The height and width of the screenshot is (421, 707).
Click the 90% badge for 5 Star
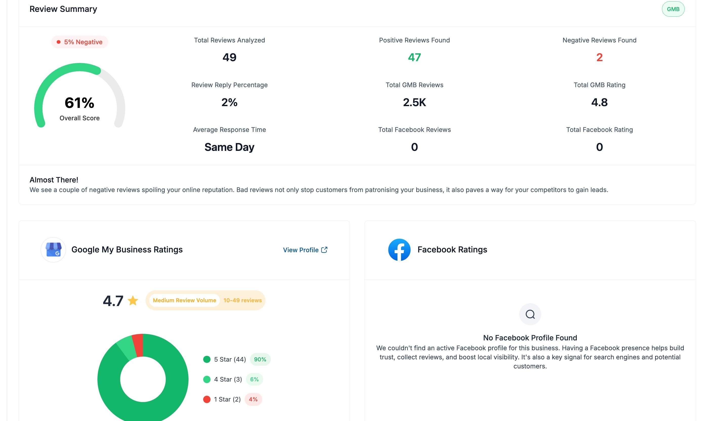tap(260, 359)
